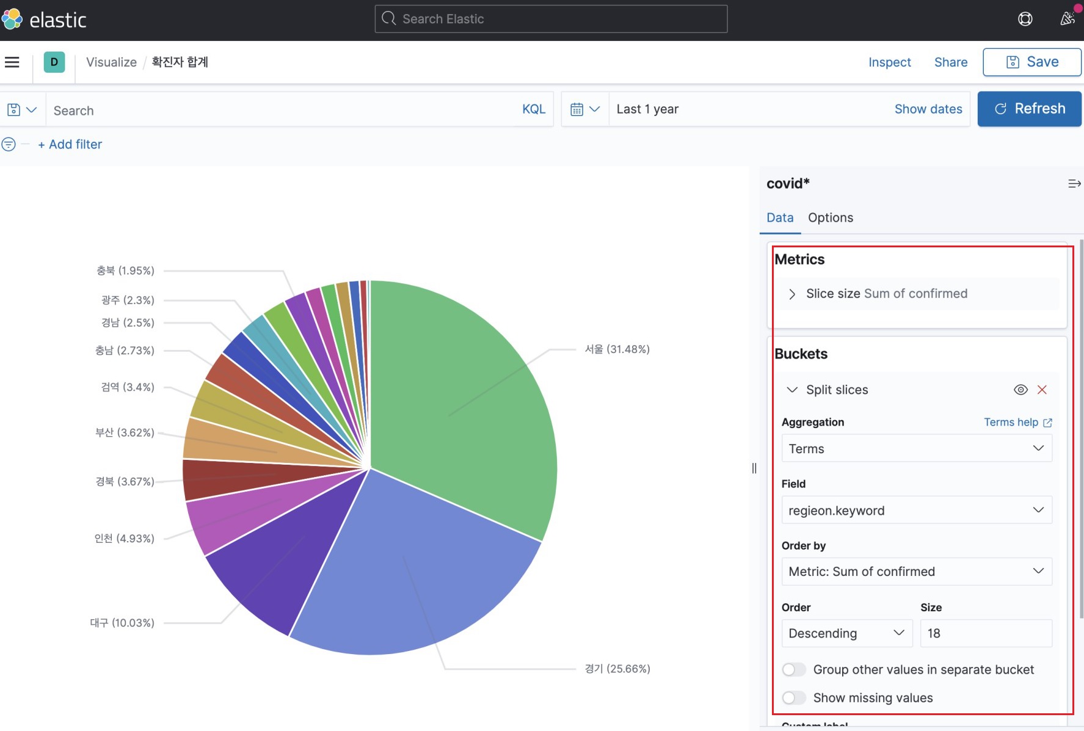The image size is (1084, 731).
Task: Click the 검역 (3.4%) label
Action: coord(128,387)
